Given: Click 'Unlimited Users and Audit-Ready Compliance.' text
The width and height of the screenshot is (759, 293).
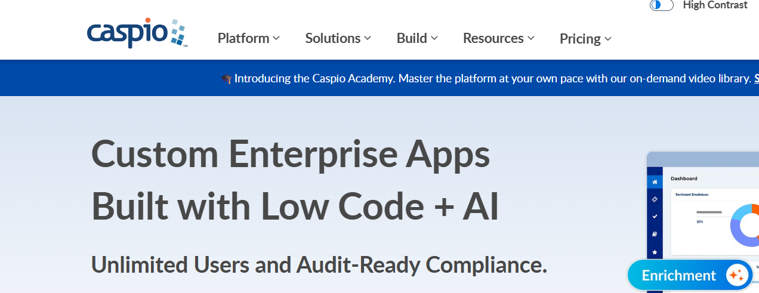Looking at the screenshot, I should point(319,264).
